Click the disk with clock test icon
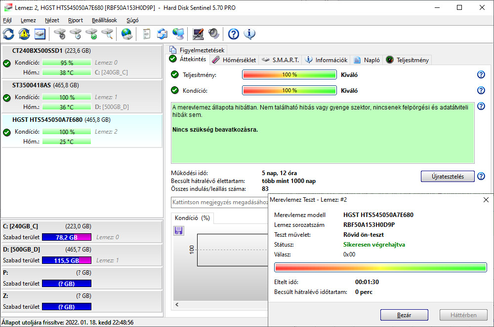 coord(76,34)
